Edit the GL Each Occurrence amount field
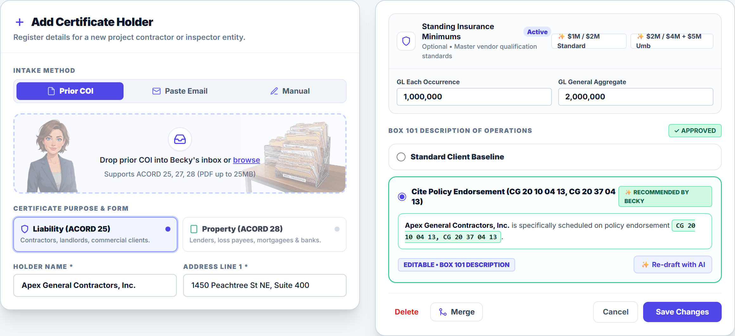 pos(474,97)
